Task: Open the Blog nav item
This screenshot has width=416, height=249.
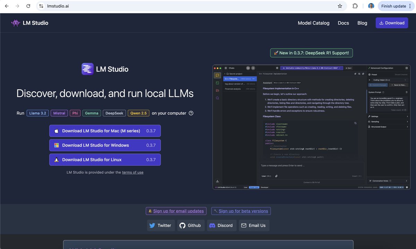Action: point(362,23)
